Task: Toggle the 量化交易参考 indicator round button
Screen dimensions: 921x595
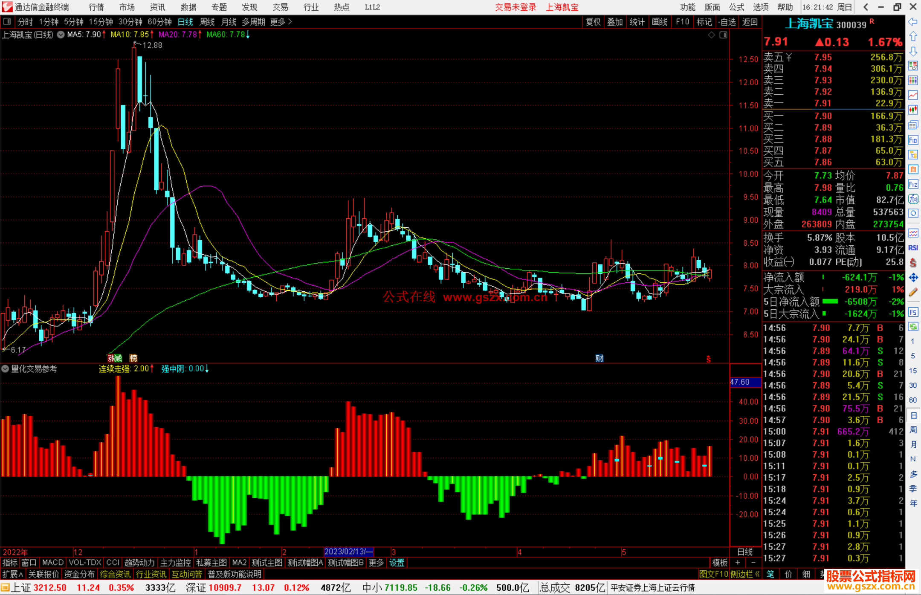Action: 5,369
